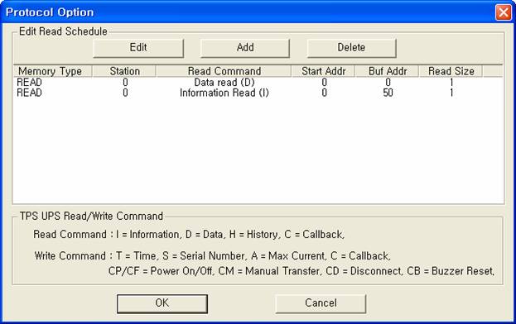Close the Protocol Option dialog
The height and width of the screenshot is (324, 516).
click(504, 12)
